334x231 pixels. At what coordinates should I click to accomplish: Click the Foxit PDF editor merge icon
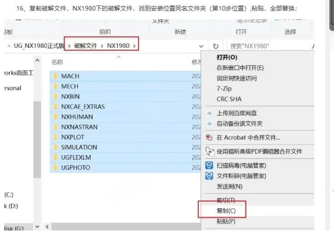pyautogui.click(x=210, y=151)
